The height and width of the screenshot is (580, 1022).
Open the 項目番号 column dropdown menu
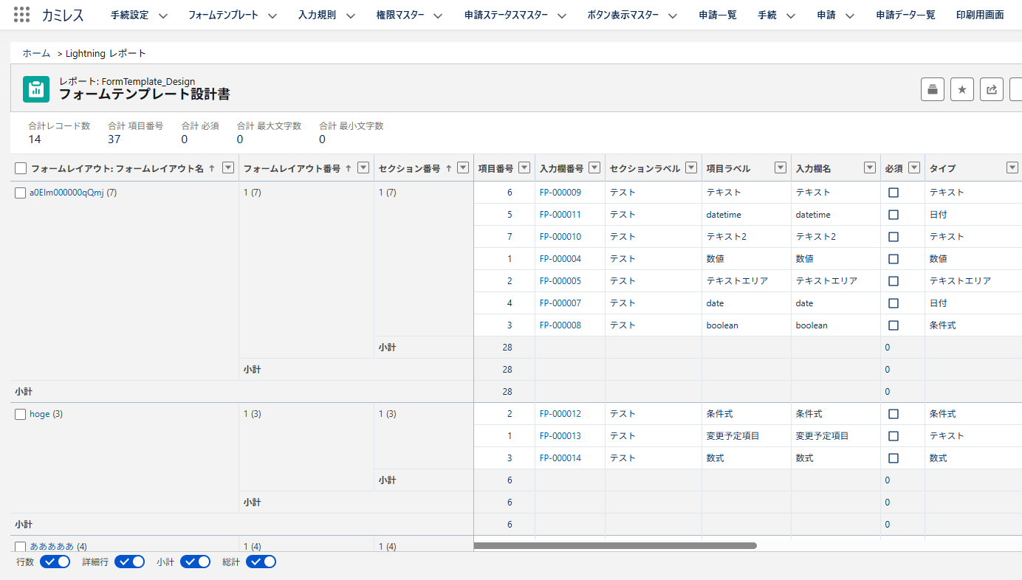524,168
